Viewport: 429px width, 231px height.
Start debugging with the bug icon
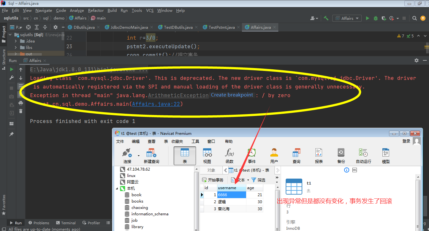click(376, 18)
